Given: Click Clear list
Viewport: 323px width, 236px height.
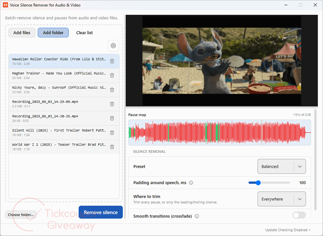Looking at the screenshot, I should click(84, 33).
